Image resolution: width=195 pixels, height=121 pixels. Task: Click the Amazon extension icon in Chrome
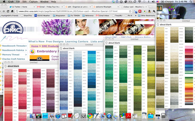point(149,11)
